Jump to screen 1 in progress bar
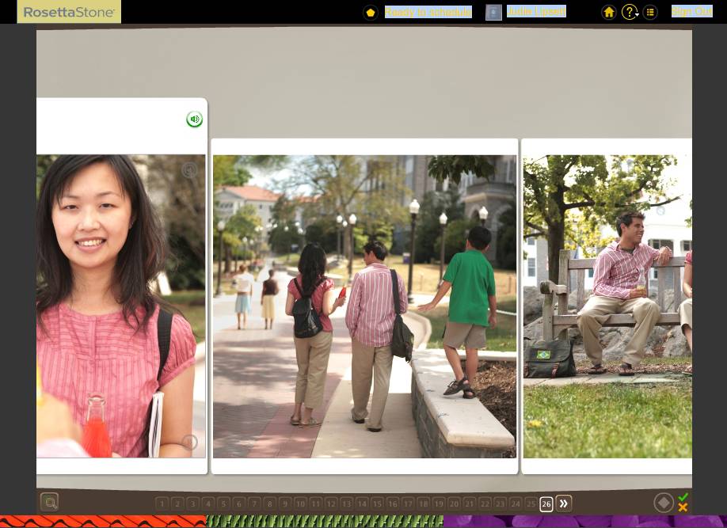Image resolution: width=727 pixels, height=528 pixels. [x=162, y=503]
